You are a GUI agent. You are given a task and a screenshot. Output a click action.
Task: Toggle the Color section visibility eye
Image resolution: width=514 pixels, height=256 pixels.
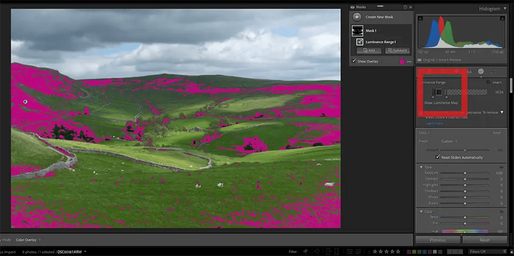pos(501,212)
